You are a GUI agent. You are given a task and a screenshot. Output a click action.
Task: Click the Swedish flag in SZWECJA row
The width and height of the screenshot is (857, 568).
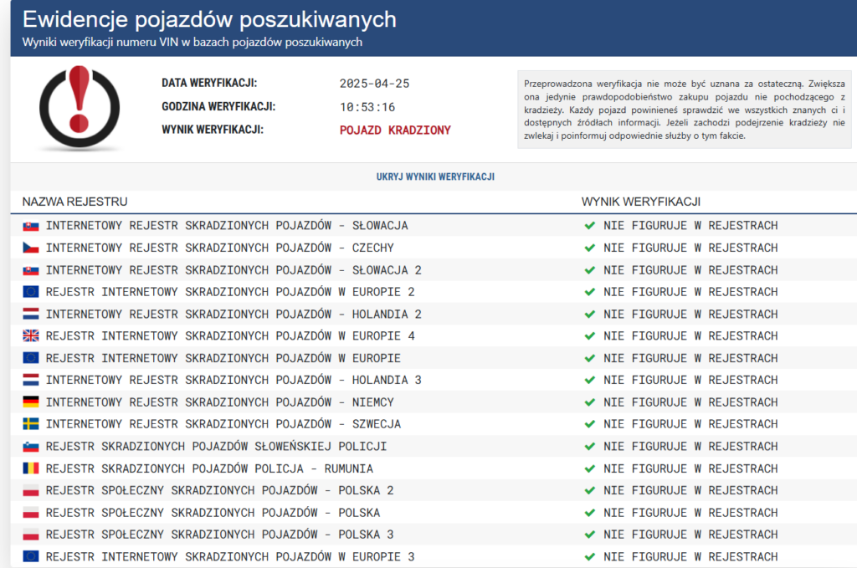tap(31, 424)
